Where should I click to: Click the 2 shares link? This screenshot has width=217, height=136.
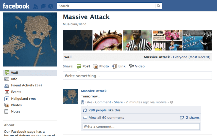click(x=192, y=118)
